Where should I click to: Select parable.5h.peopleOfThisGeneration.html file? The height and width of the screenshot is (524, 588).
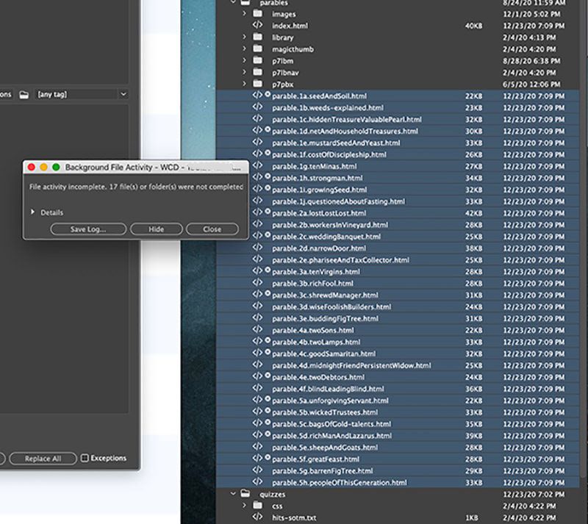(339, 483)
